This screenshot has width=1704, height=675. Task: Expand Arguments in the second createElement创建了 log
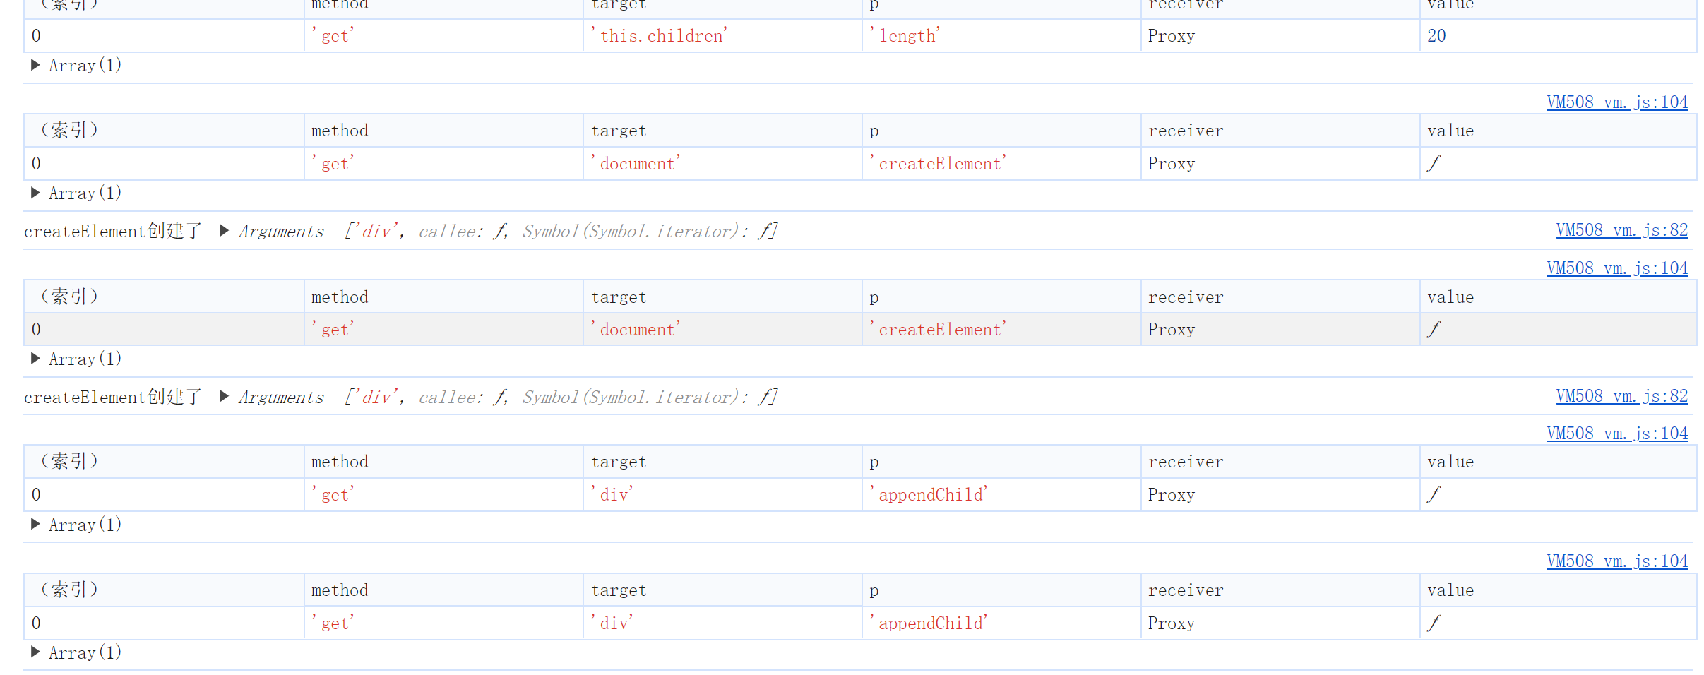pos(225,397)
